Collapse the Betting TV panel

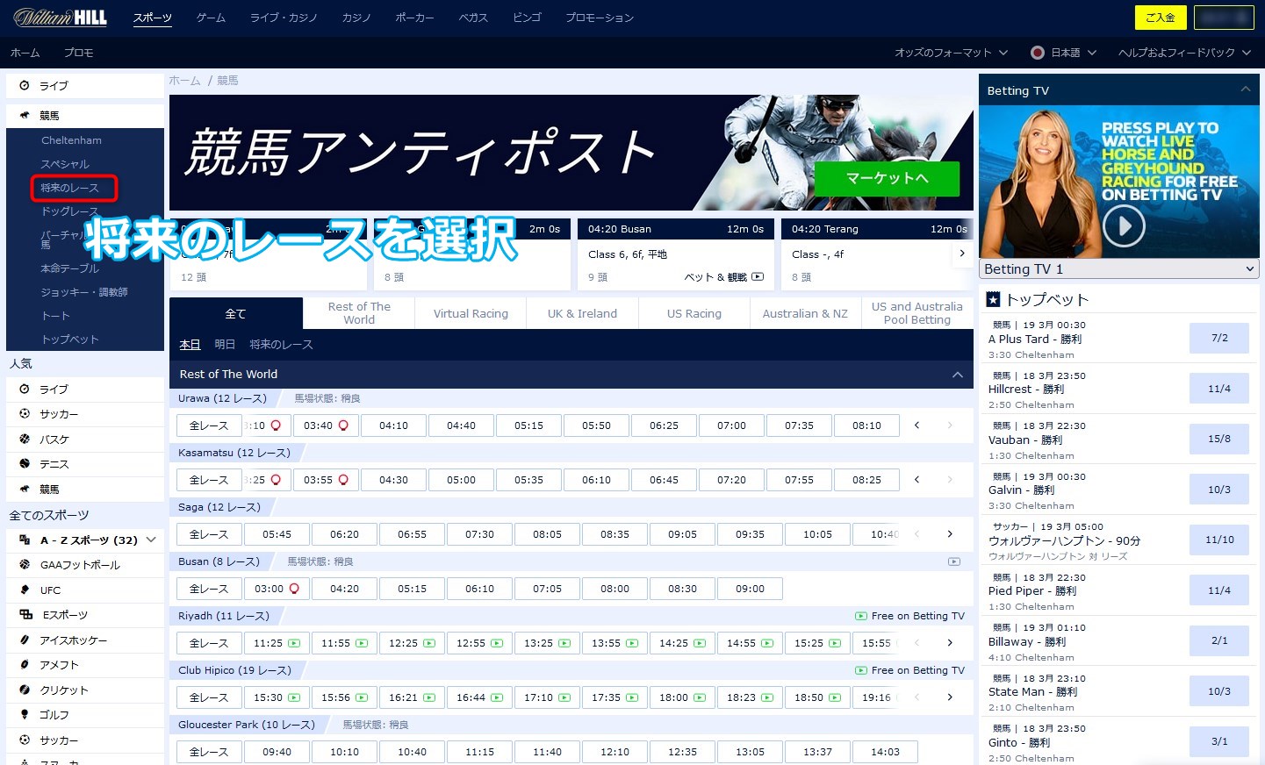(1245, 89)
